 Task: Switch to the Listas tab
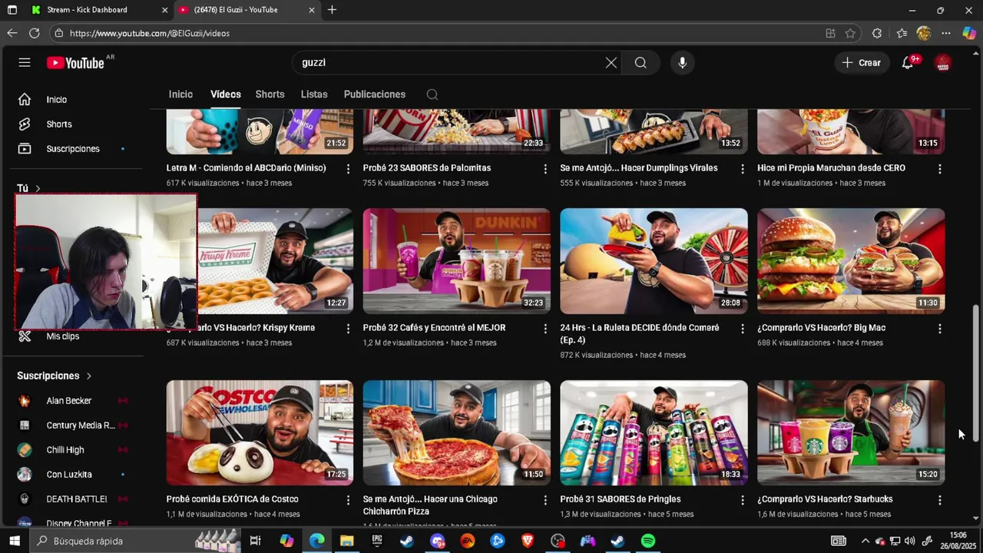[314, 94]
